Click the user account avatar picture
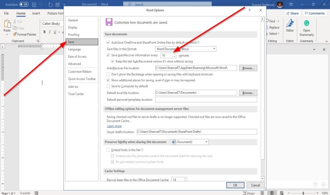The height and width of the screenshot is (195, 330). point(280,4)
